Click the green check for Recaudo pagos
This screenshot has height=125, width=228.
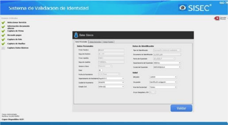click(3, 35)
